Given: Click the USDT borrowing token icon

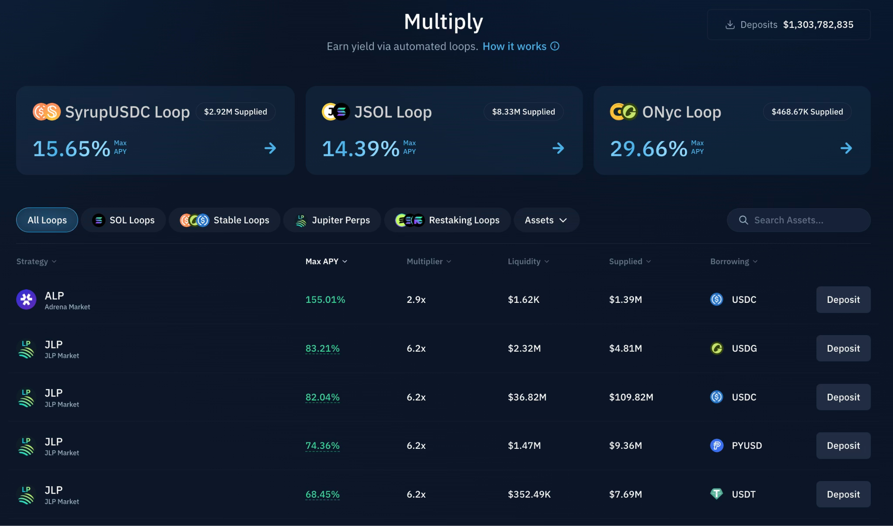Looking at the screenshot, I should point(717,494).
